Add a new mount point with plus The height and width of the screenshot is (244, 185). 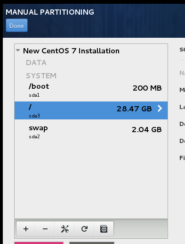click(x=26, y=229)
